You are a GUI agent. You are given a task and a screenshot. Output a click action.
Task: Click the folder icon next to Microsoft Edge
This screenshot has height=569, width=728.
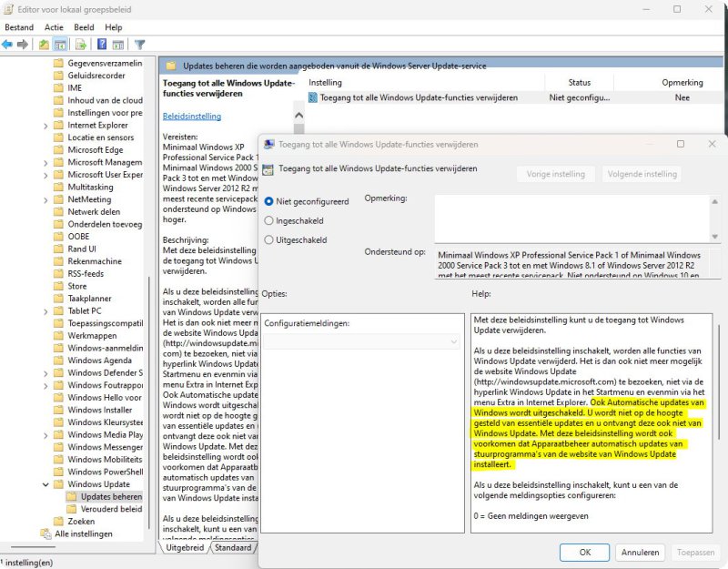[58, 149]
